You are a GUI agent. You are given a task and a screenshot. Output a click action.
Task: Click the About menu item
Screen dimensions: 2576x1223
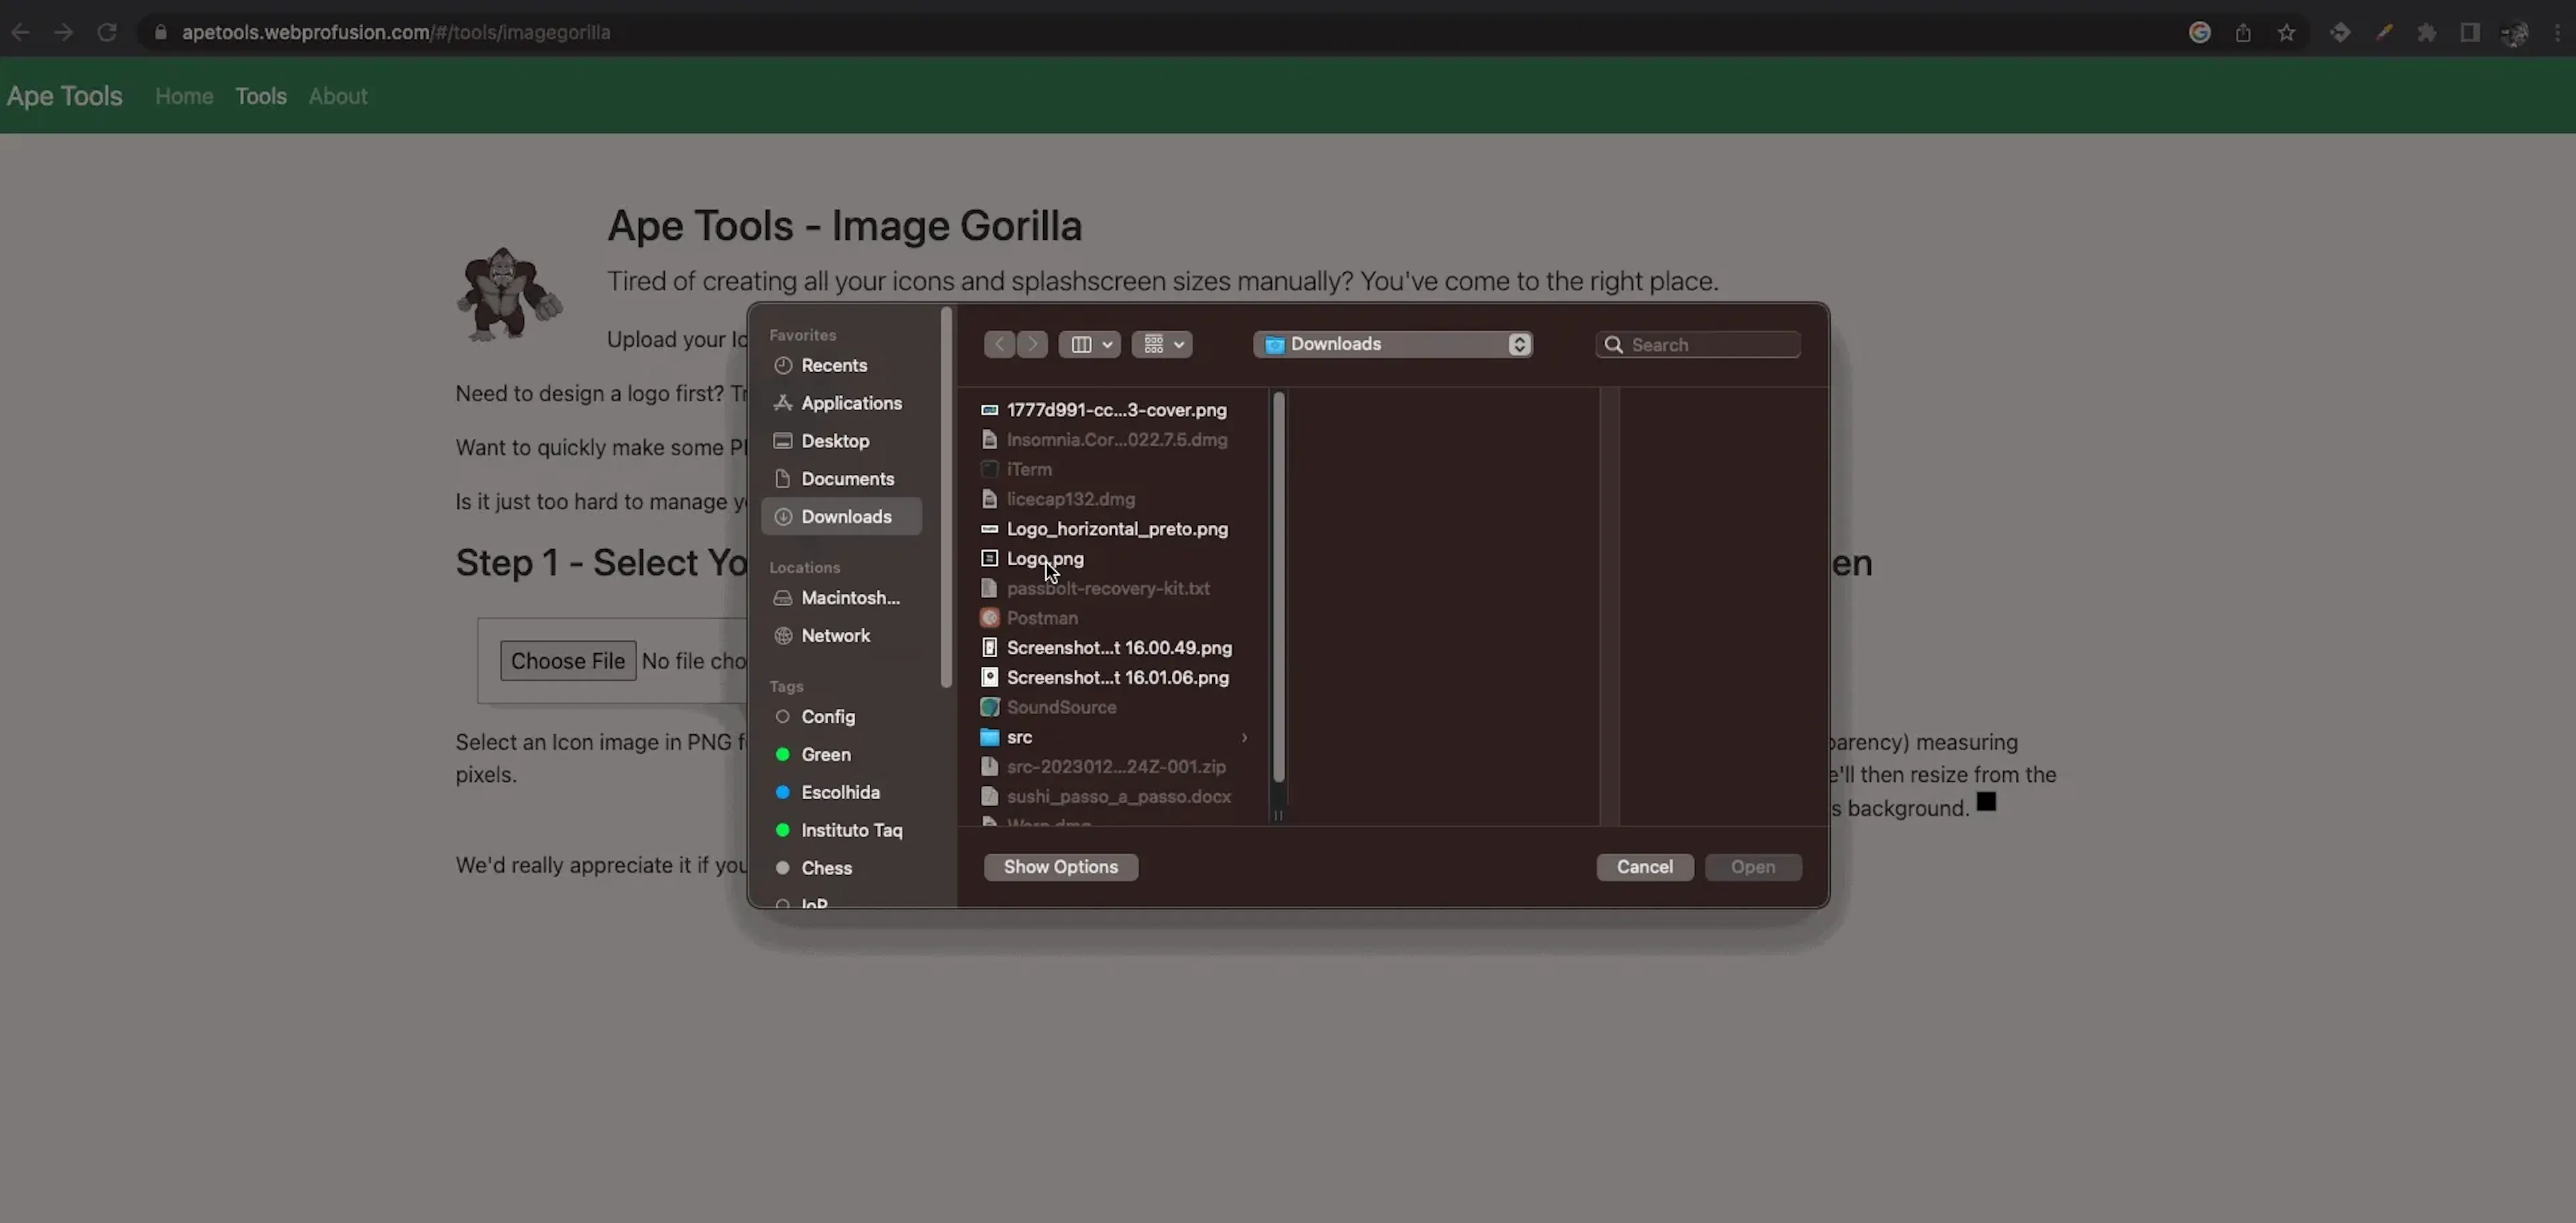337,95
